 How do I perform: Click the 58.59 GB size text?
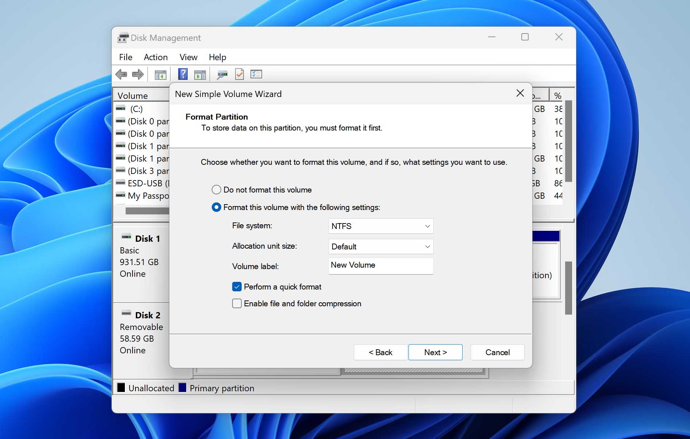pyautogui.click(x=137, y=338)
